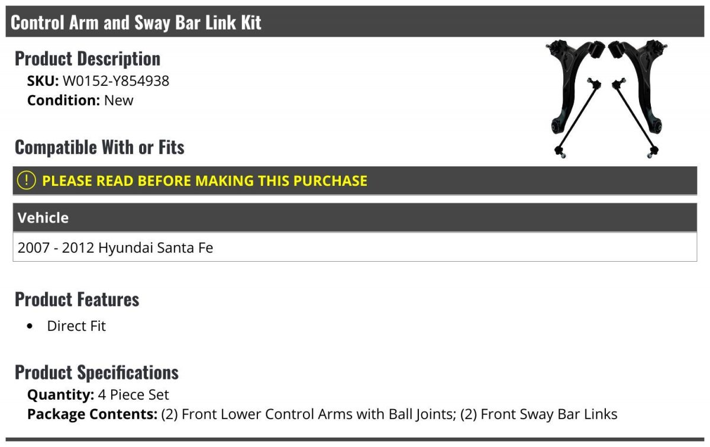The image size is (710, 447).
Task: Click the SKU number W0152-Y854938
Action: tap(116, 81)
